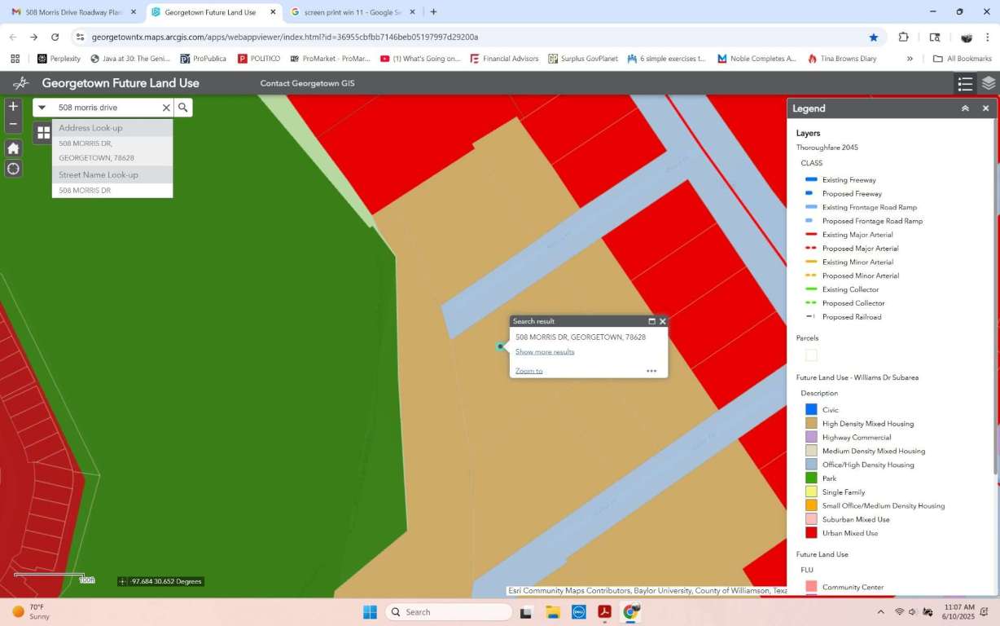Open the search source dropdown arrow

point(42,108)
